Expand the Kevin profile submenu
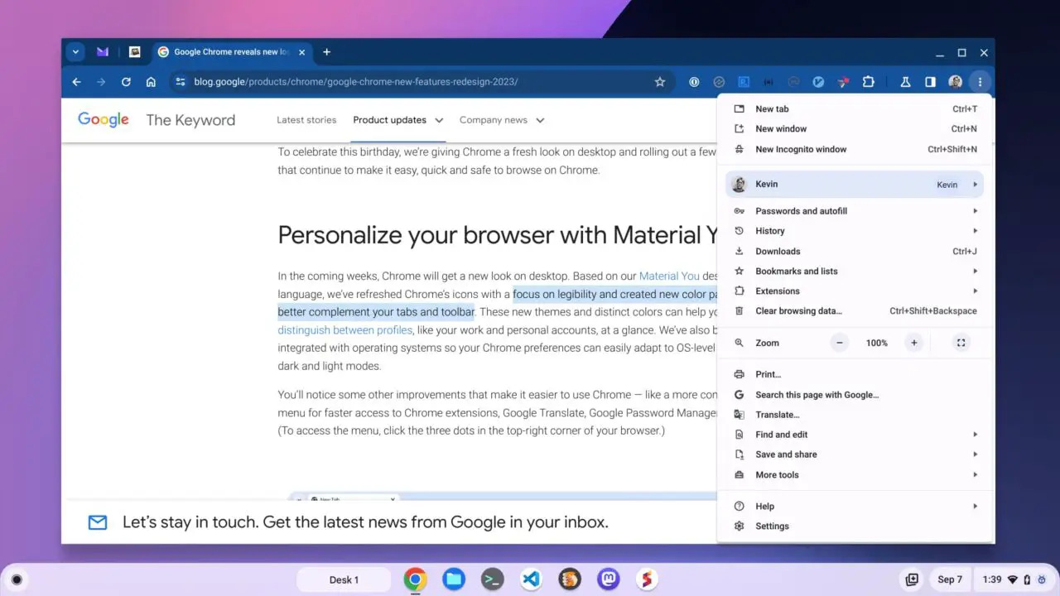The height and width of the screenshot is (596, 1060). pos(855,185)
